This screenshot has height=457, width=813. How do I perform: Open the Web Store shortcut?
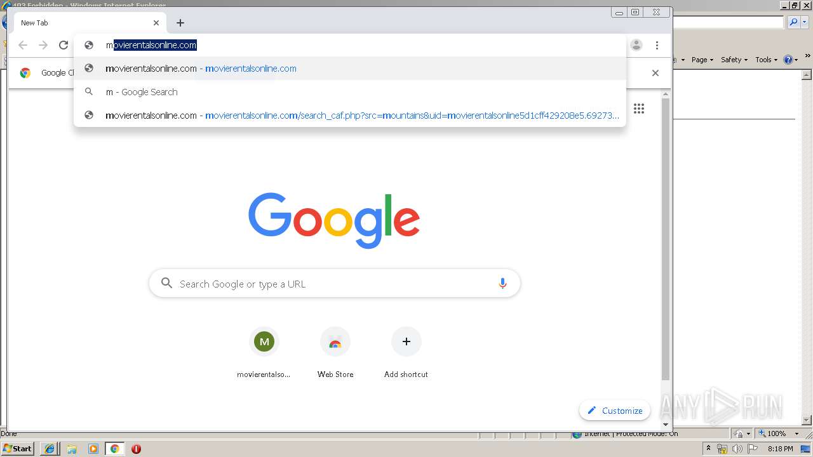(335, 352)
